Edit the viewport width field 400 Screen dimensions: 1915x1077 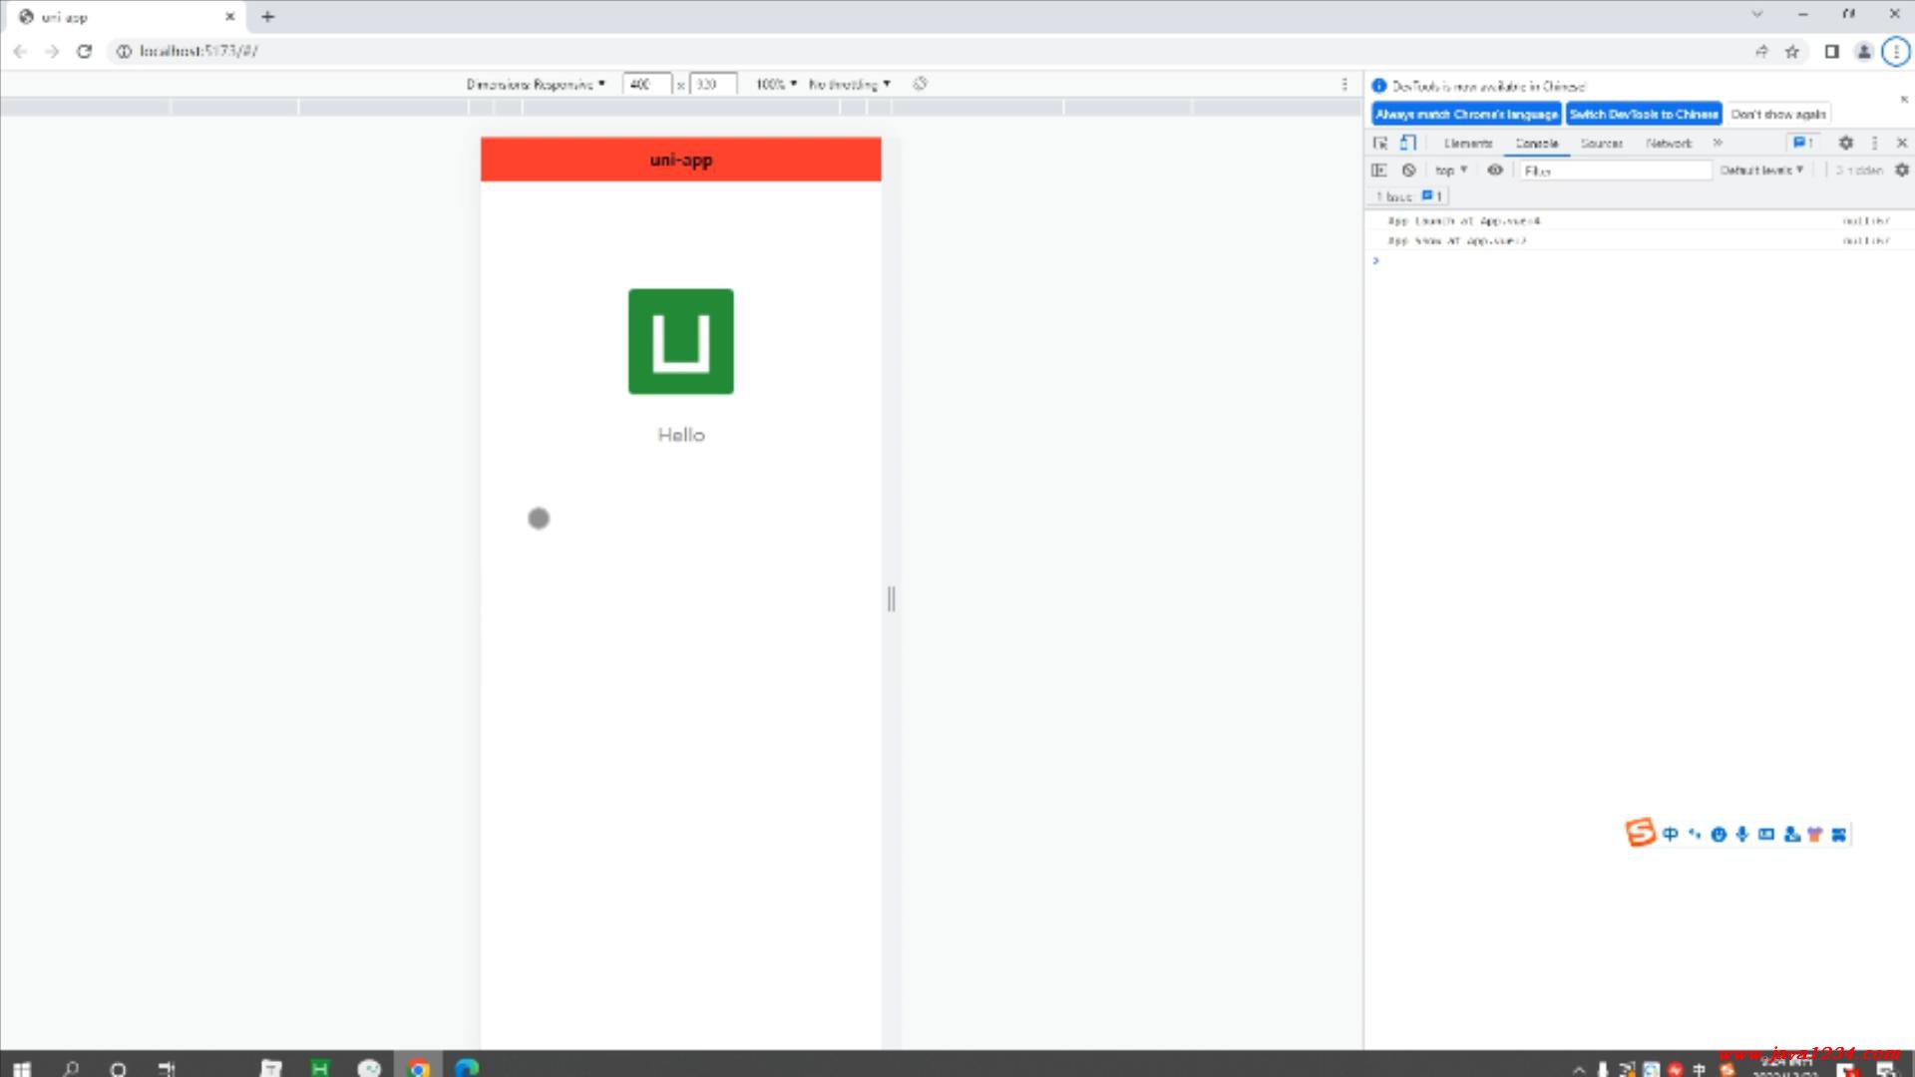pyautogui.click(x=646, y=84)
